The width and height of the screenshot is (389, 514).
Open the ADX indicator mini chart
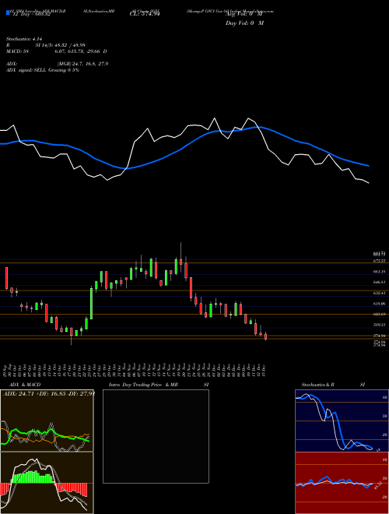pyautogui.click(x=47, y=421)
